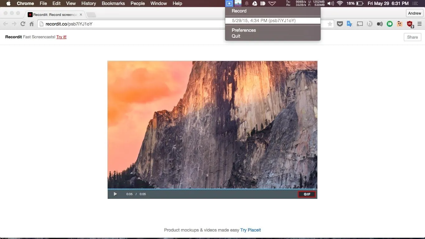Click the Recordit menu bar icon

229,3
